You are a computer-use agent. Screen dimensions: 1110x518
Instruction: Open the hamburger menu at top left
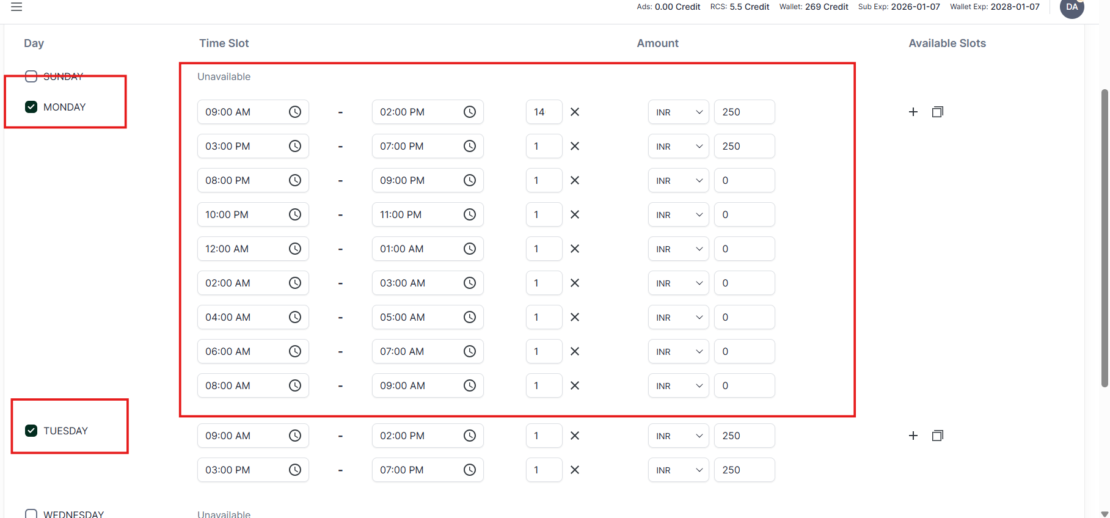[x=16, y=7]
